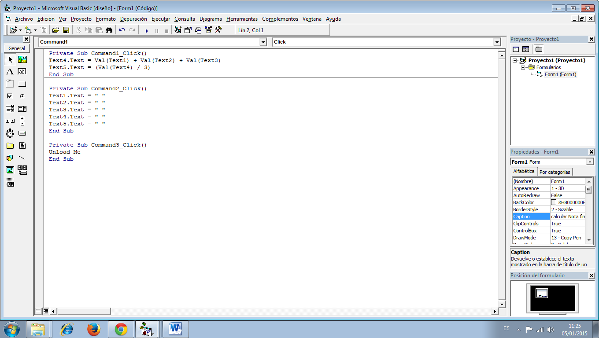
Task: Pick the Timer control from the toolbox
Action: point(10,133)
